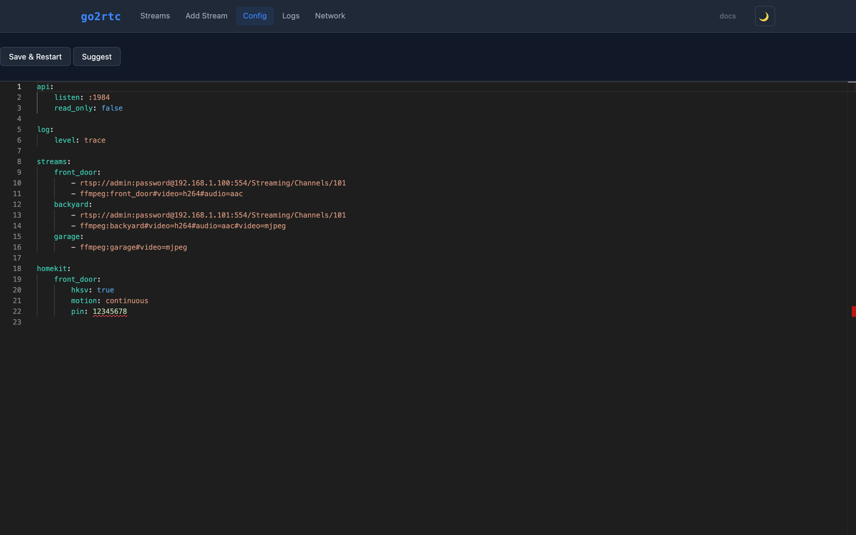Go to the Network tab

(330, 16)
